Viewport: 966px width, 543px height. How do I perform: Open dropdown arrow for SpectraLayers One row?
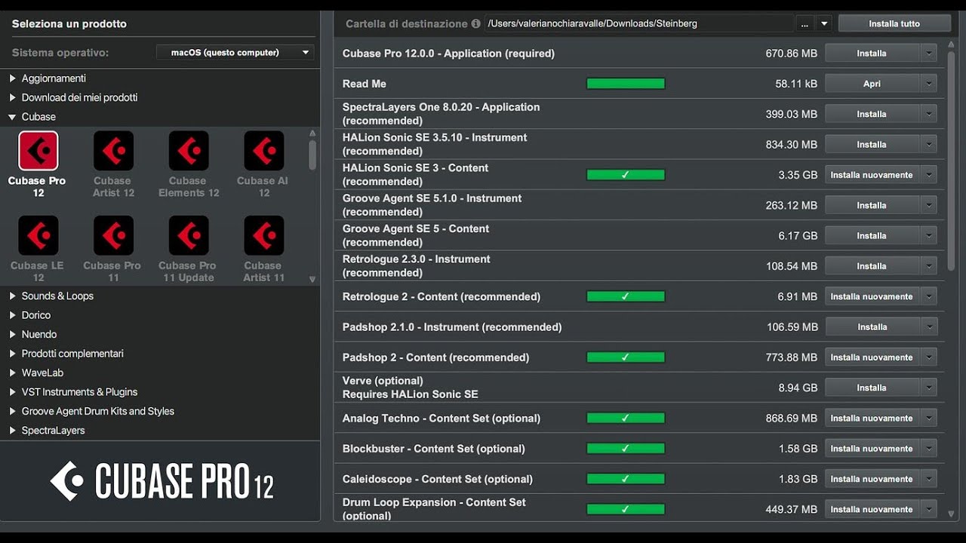[929, 114]
